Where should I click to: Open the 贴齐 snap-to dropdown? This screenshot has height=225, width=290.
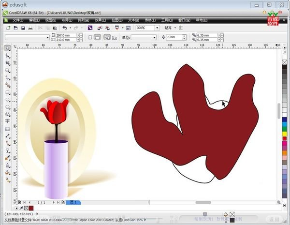coord(174,28)
